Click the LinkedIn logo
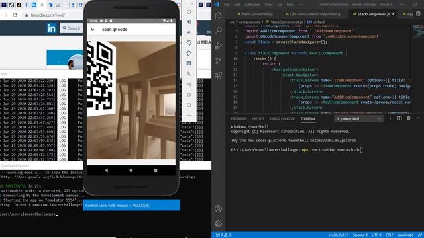Image resolution: width=424 pixels, height=238 pixels. coord(52,28)
